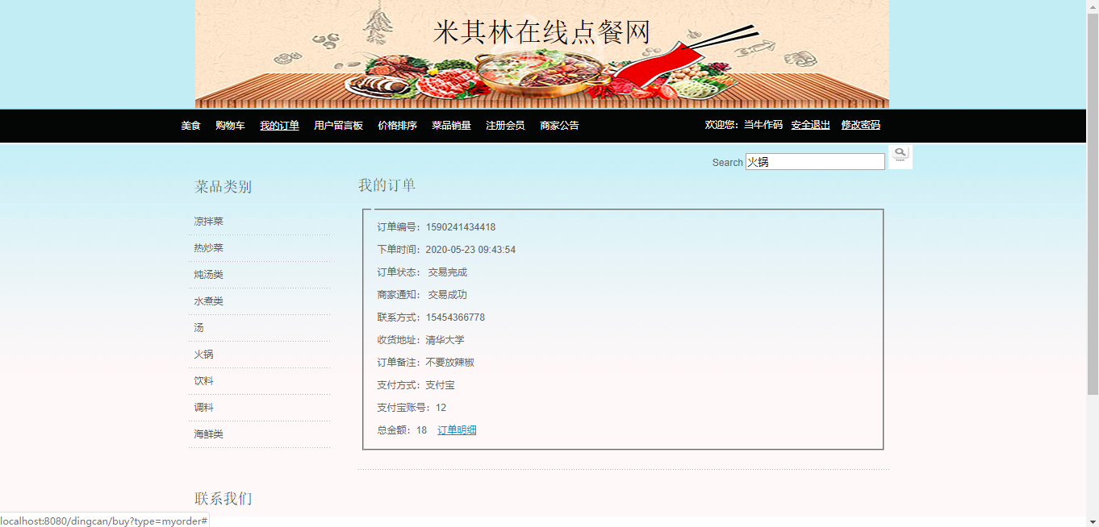Click the contact number 15454366778

tap(455, 317)
